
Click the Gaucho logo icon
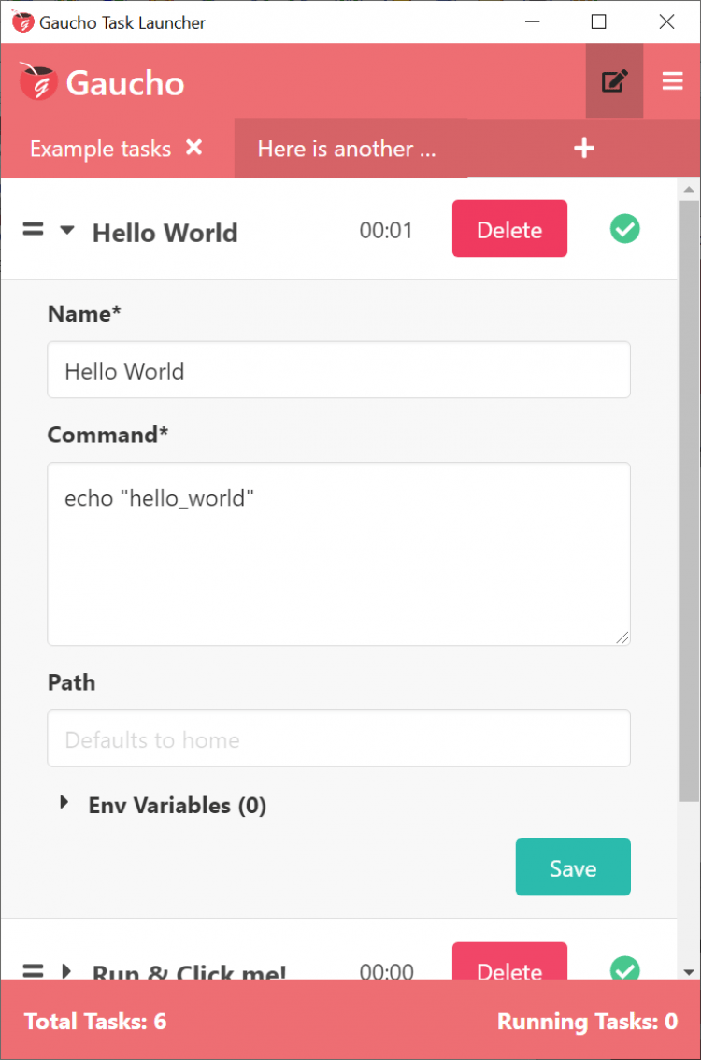(x=38, y=82)
